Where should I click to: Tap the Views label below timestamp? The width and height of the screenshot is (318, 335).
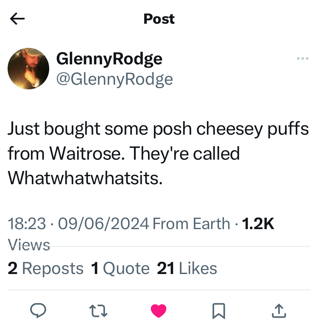[x=29, y=245]
